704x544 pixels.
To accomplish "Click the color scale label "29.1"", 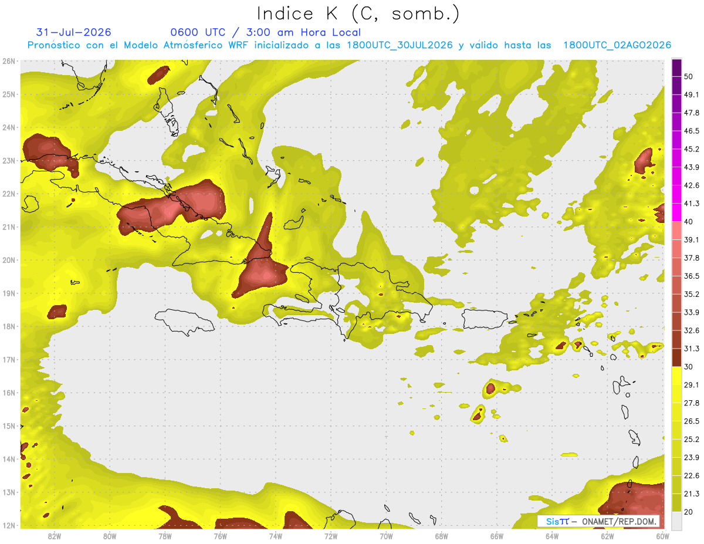I will pos(691,385).
